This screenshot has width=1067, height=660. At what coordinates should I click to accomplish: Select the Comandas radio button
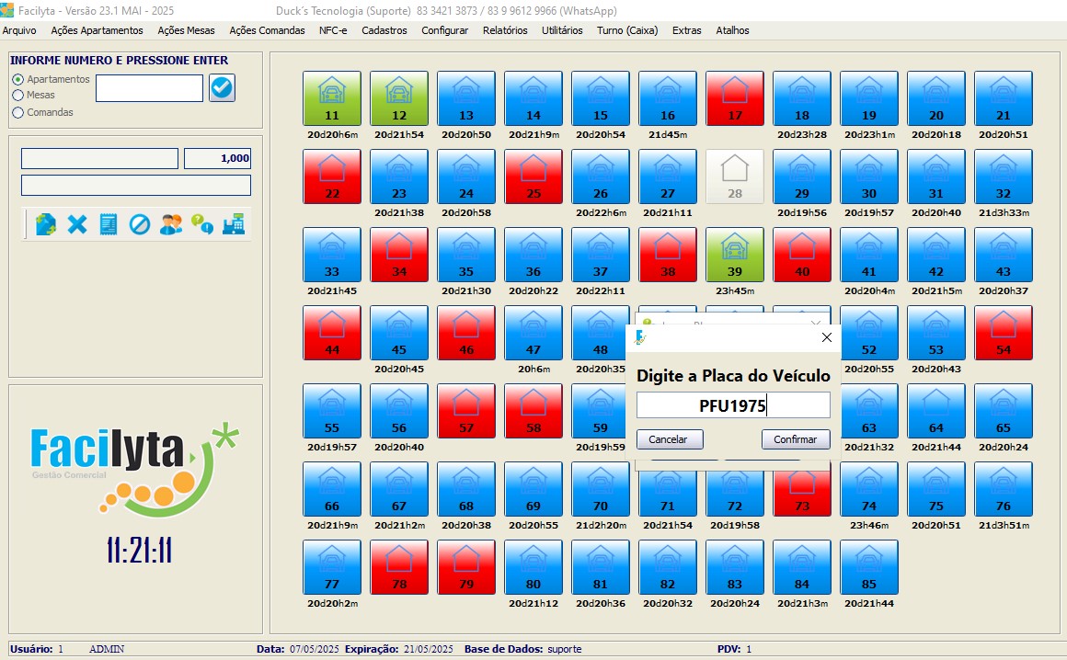pos(18,112)
